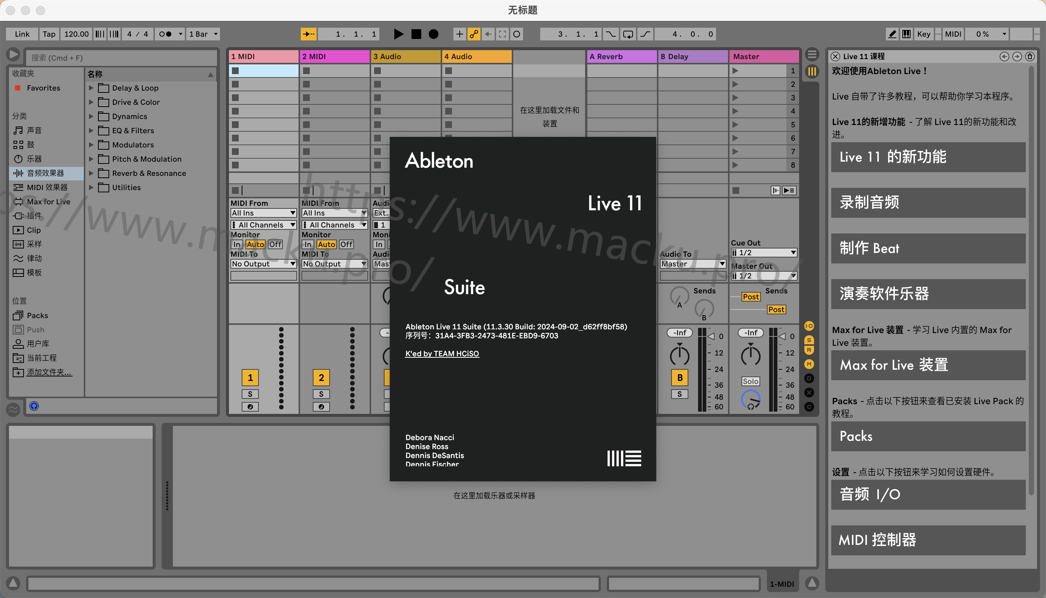Select the 1 MIDI track header
Screen dimensions: 1046x598
[x=263, y=56]
